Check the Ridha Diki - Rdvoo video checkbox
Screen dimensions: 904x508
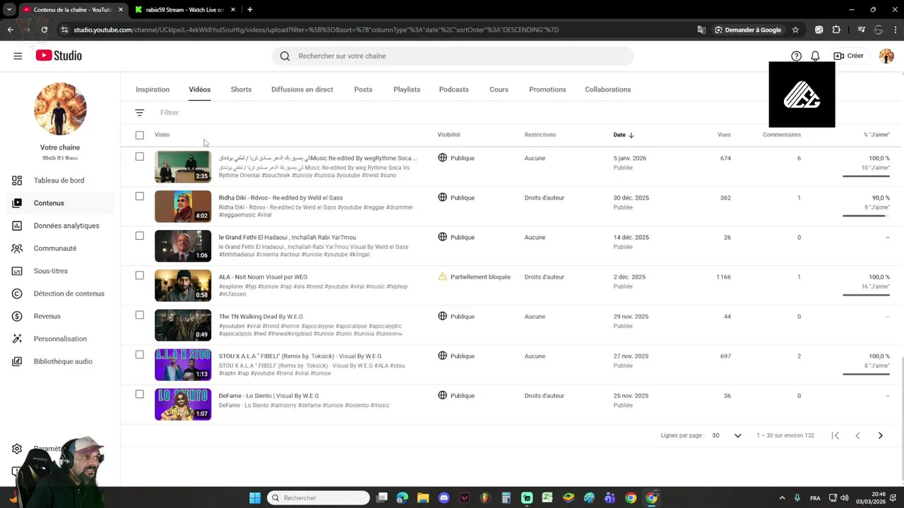click(139, 196)
